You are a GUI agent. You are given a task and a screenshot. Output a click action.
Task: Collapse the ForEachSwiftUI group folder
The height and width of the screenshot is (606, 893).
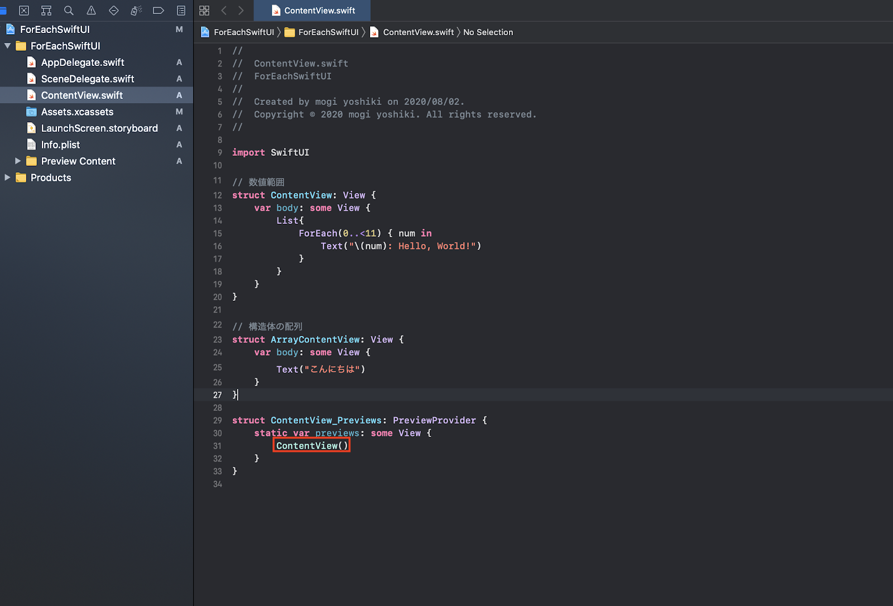[7, 46]
